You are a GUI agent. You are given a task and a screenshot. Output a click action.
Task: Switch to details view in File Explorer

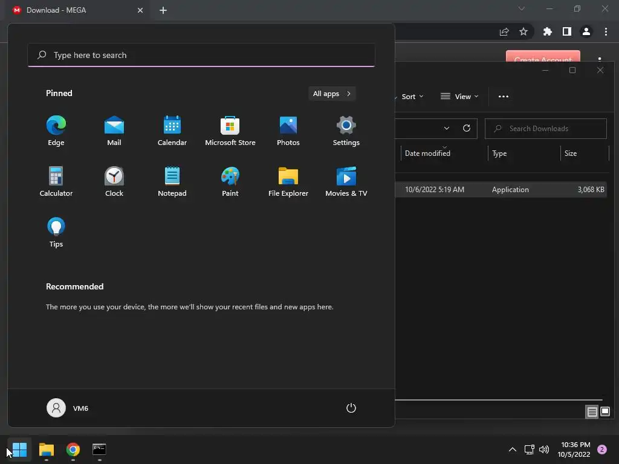coord(592,412)
